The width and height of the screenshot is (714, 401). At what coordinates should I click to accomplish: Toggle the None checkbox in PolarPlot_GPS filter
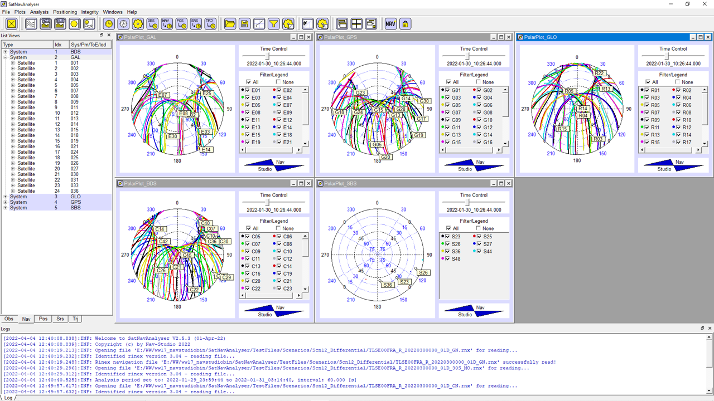[x=478, y=82]
